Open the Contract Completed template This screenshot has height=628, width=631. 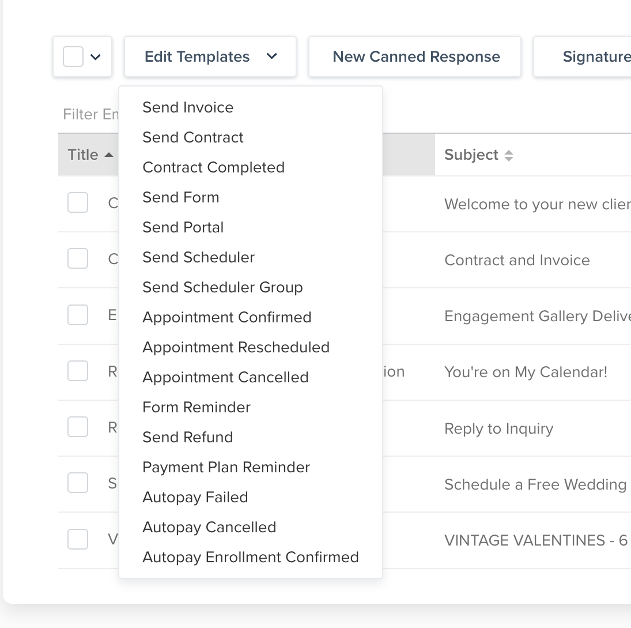click(x=213, y=167)
